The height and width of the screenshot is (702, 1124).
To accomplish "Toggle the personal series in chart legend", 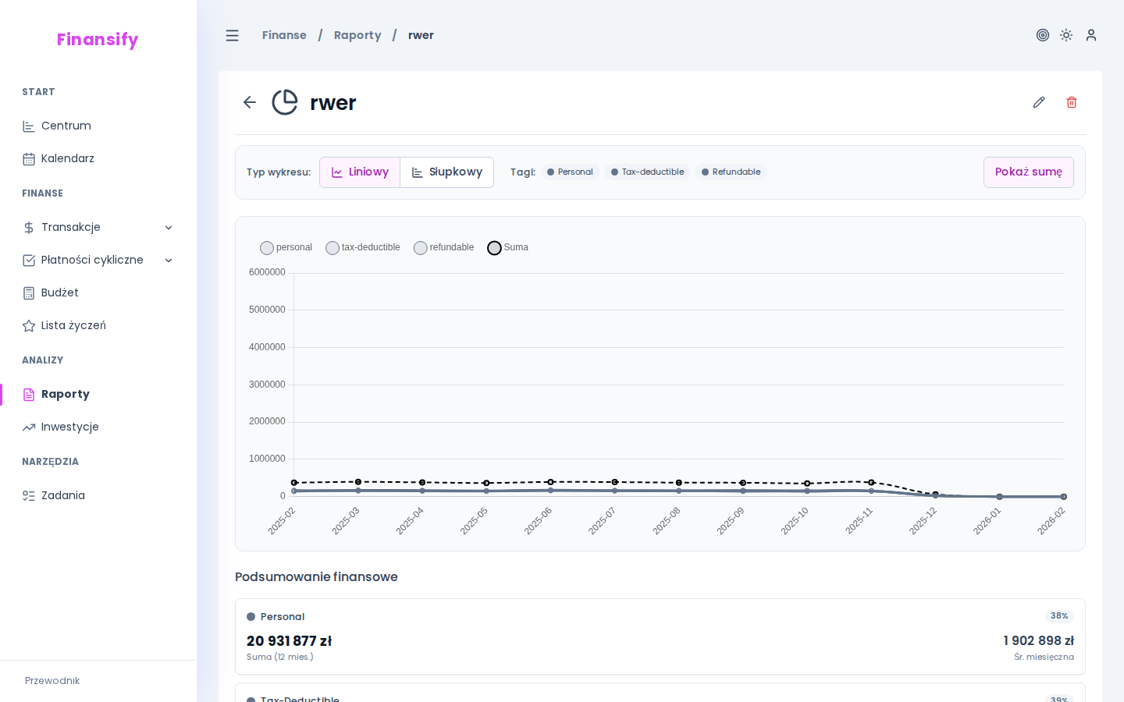I will point(286,247).
